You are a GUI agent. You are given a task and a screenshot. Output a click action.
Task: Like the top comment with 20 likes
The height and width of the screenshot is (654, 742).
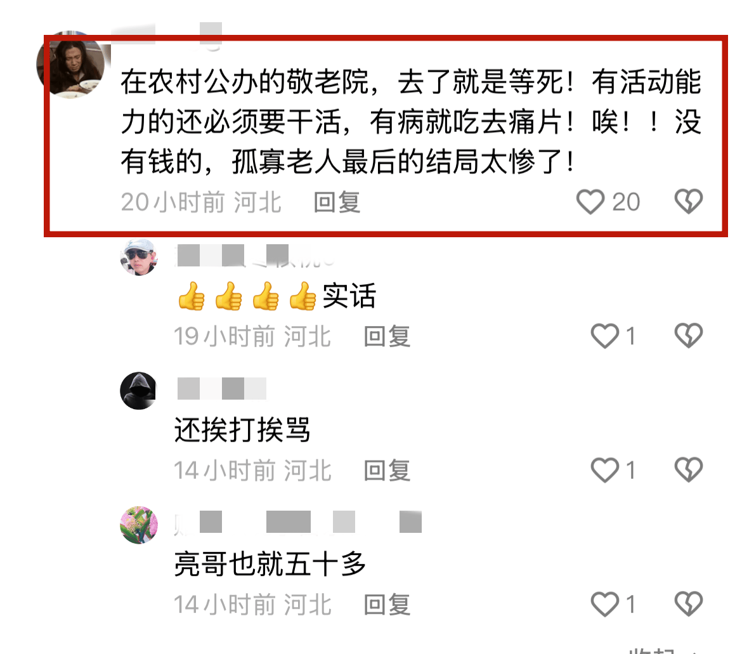tap(590, 202)
